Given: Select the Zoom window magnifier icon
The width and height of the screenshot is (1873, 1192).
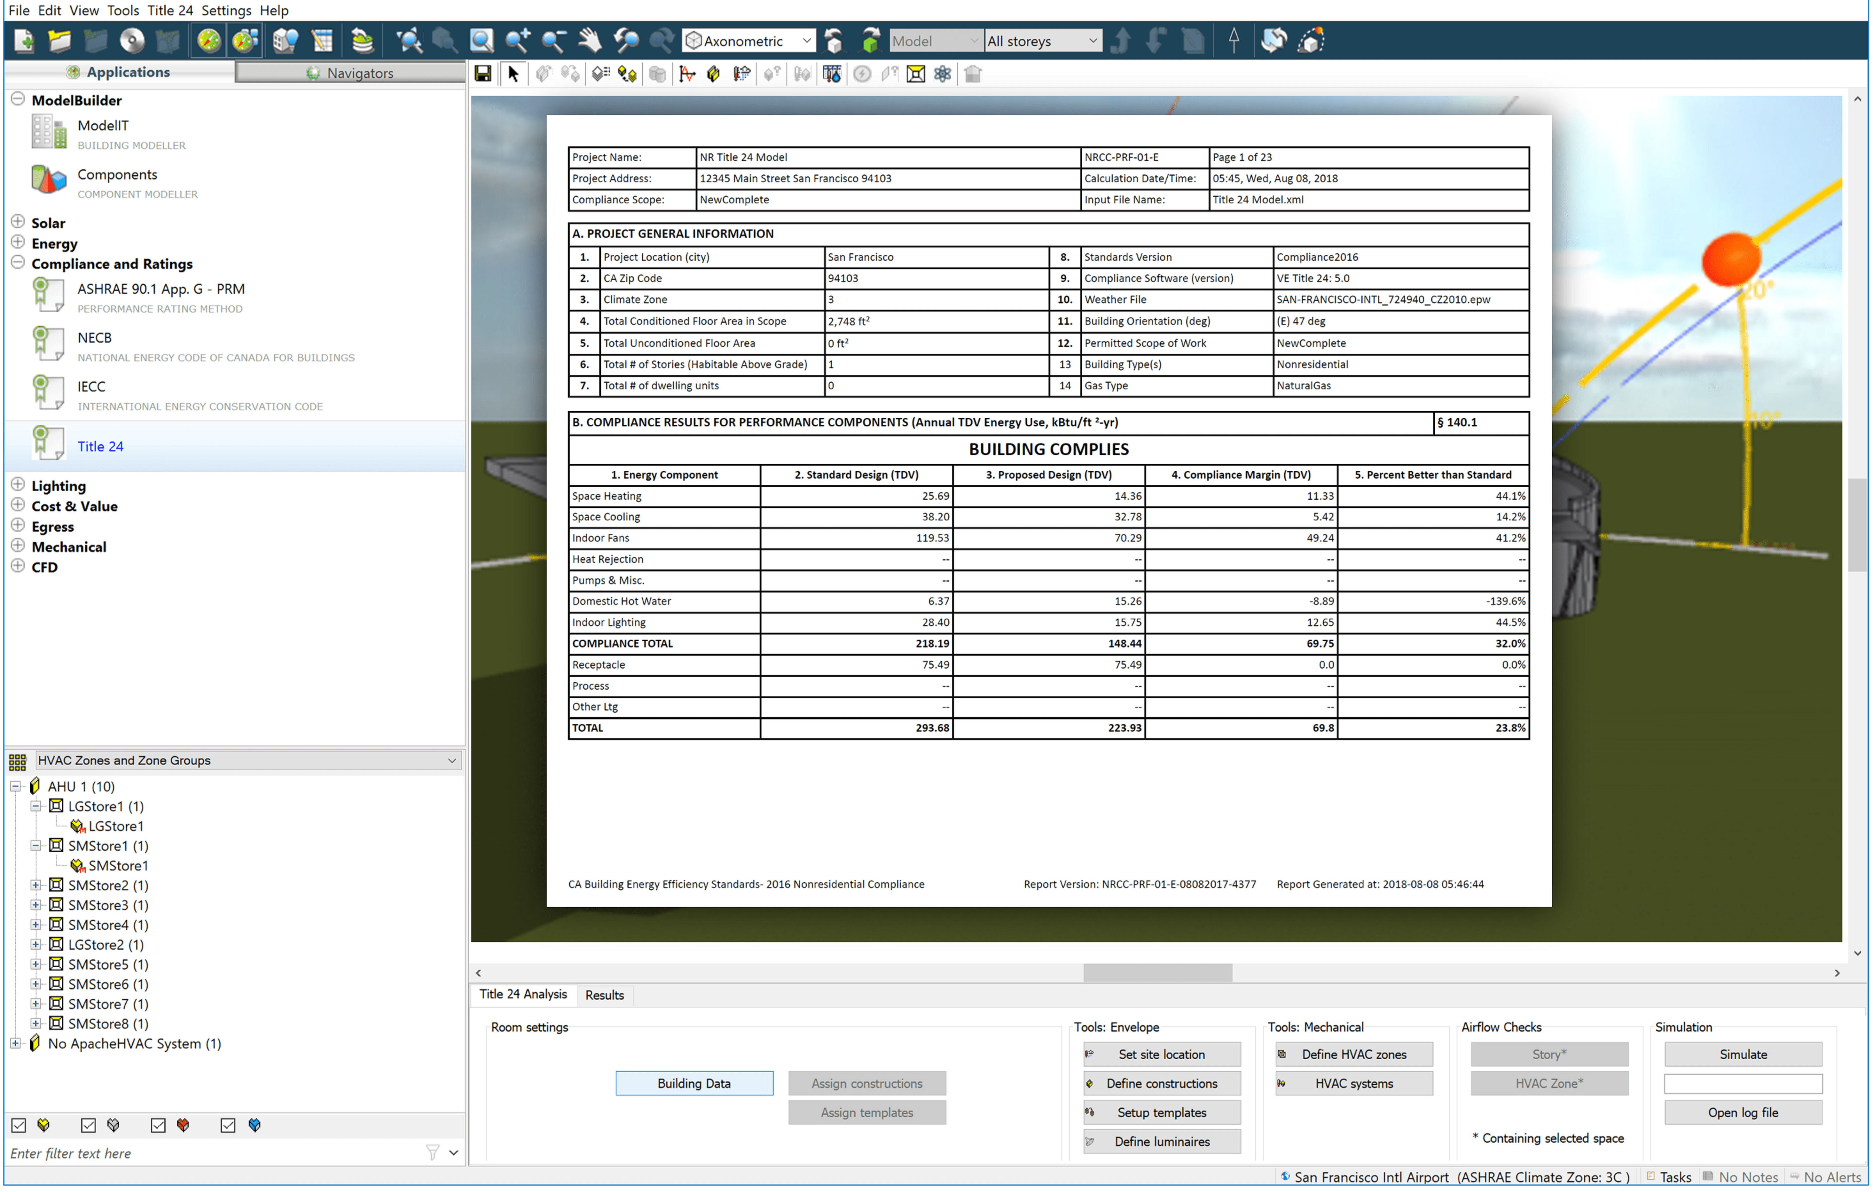Looking at the screenshot, I should [x=482, y=41].
